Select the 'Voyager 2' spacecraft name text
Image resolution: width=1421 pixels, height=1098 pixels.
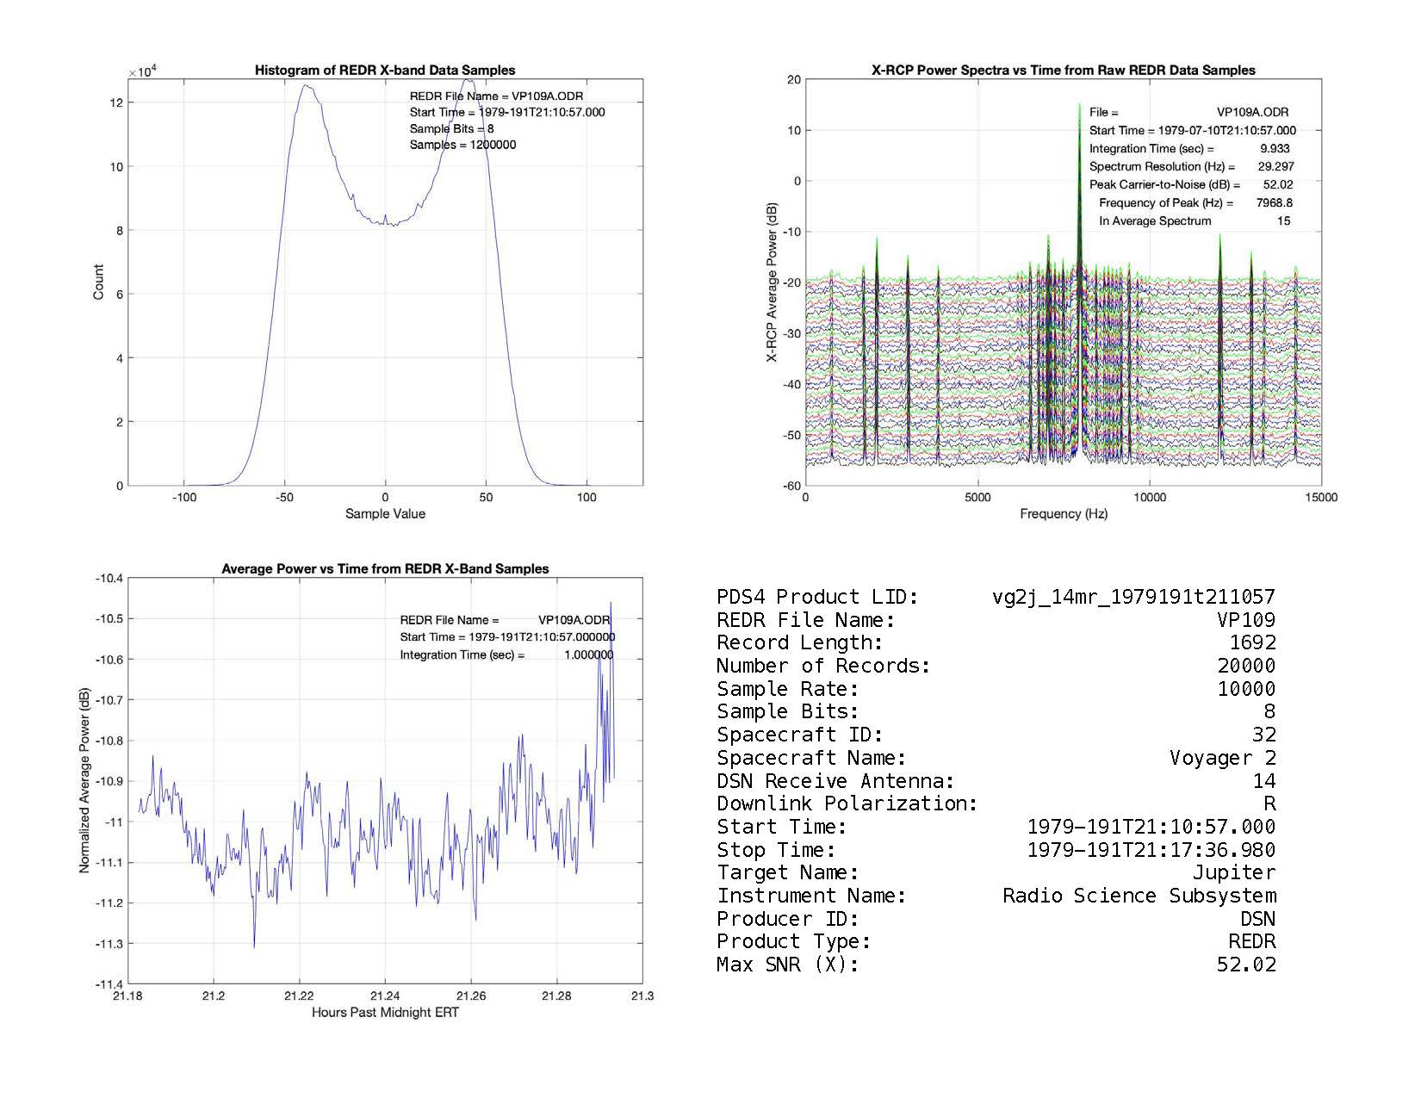coord(1222,758)
